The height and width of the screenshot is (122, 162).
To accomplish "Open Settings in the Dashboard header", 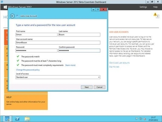I will 143,7.
